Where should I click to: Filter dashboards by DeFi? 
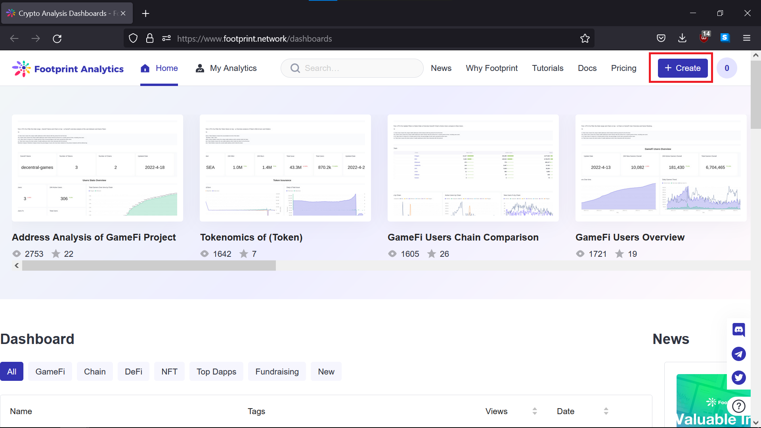coord(134,372)
